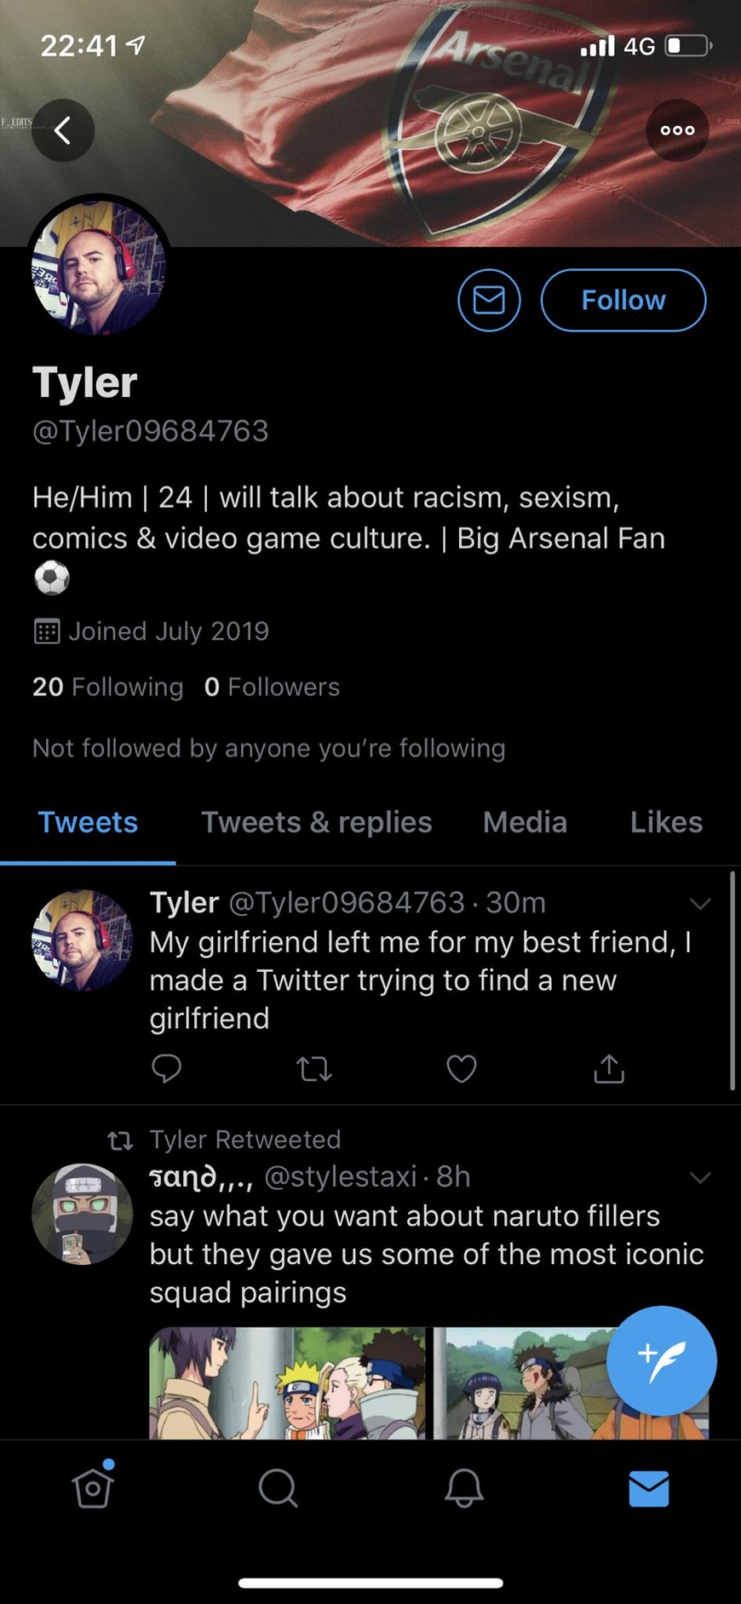Like Tyler's girlfriend tweet with heart icon

[462, 1067]
